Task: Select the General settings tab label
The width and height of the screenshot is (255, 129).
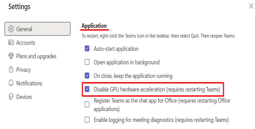Action: tap(24, 29)
